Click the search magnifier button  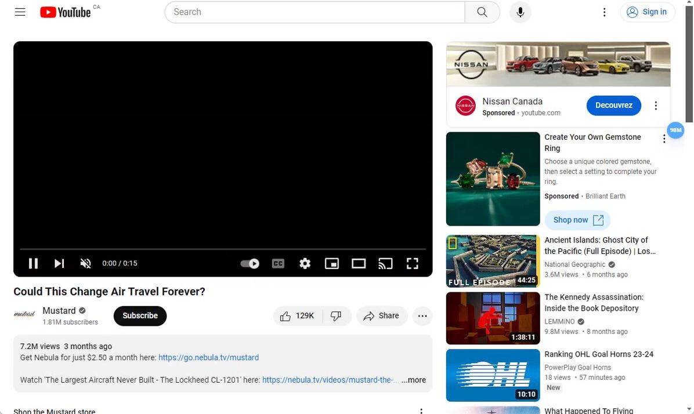pos(482,12)
